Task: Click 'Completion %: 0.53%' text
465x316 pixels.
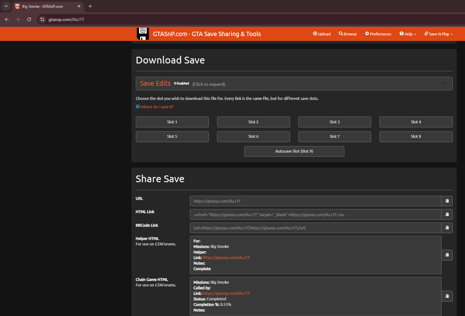Action: [x=212, y=305]
